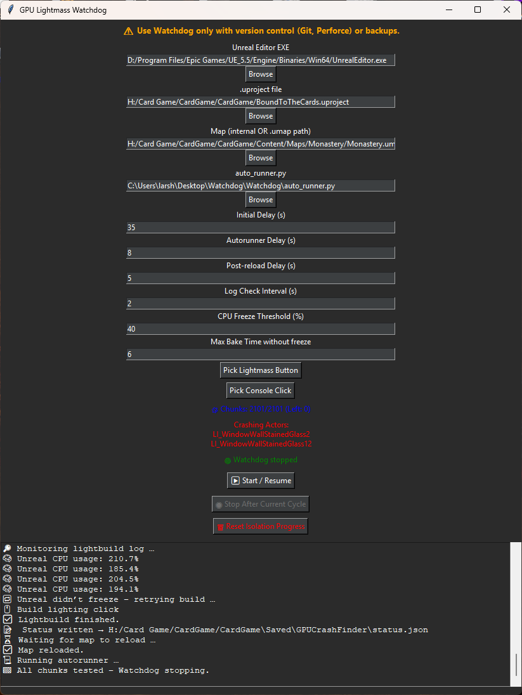Click the hourglass icon by Waiting for map
The image size is (522, 695).
[8, 640]
